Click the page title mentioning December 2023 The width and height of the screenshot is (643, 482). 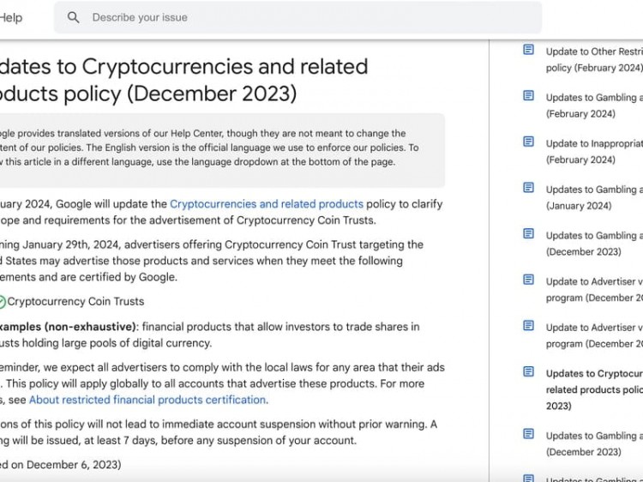pos(183,80)
